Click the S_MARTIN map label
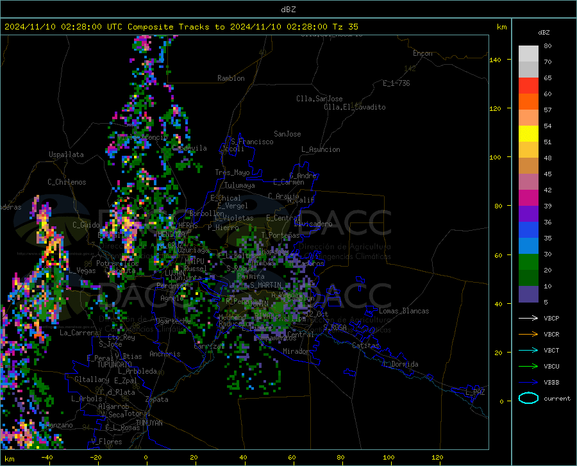Viewport: 577px width, 466px height. (265, 285)
